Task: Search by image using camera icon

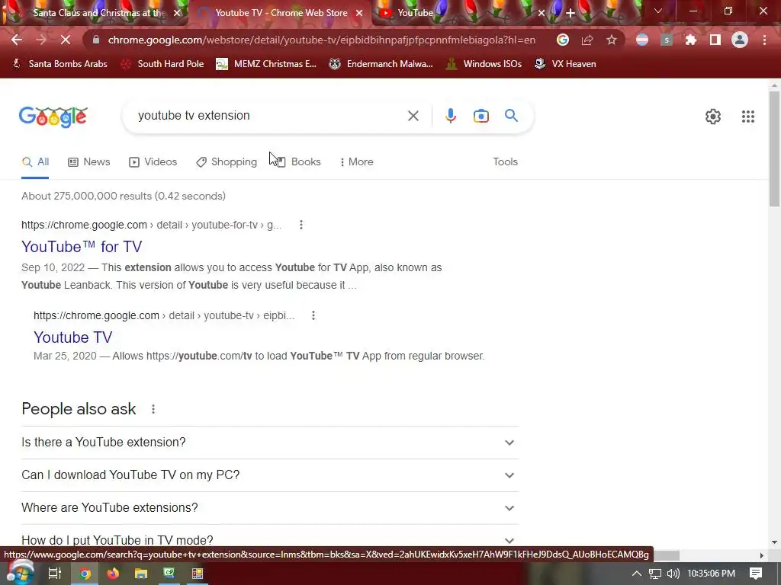Action: click(480, 116)
